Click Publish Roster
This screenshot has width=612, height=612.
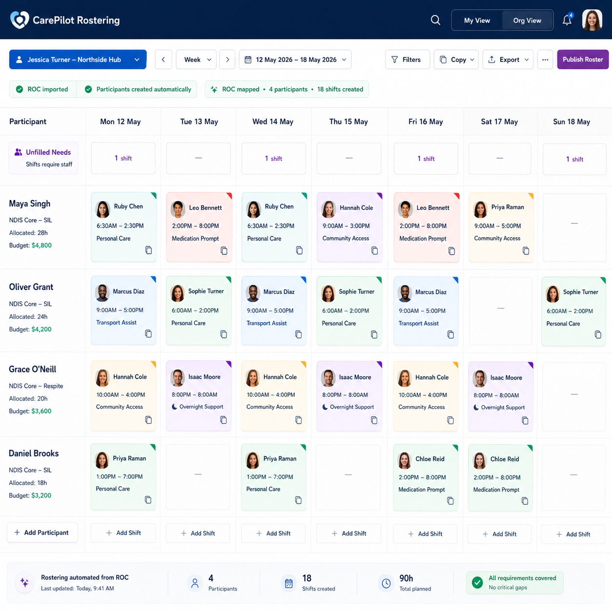click(x=583, y=60)
